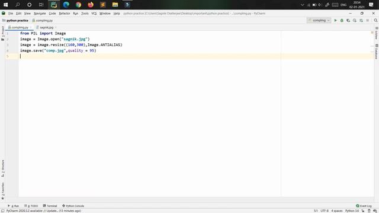379x213 pixels.
Task: Open the Project tool window sidebar tab
Action: 2,33
